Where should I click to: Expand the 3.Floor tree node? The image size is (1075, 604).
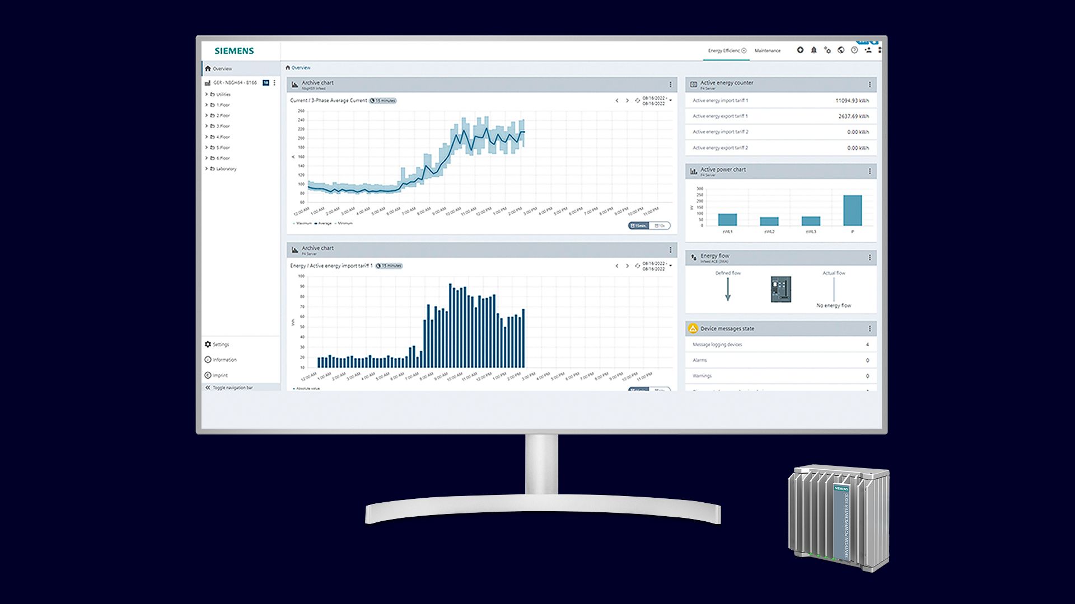click(206, 126)
